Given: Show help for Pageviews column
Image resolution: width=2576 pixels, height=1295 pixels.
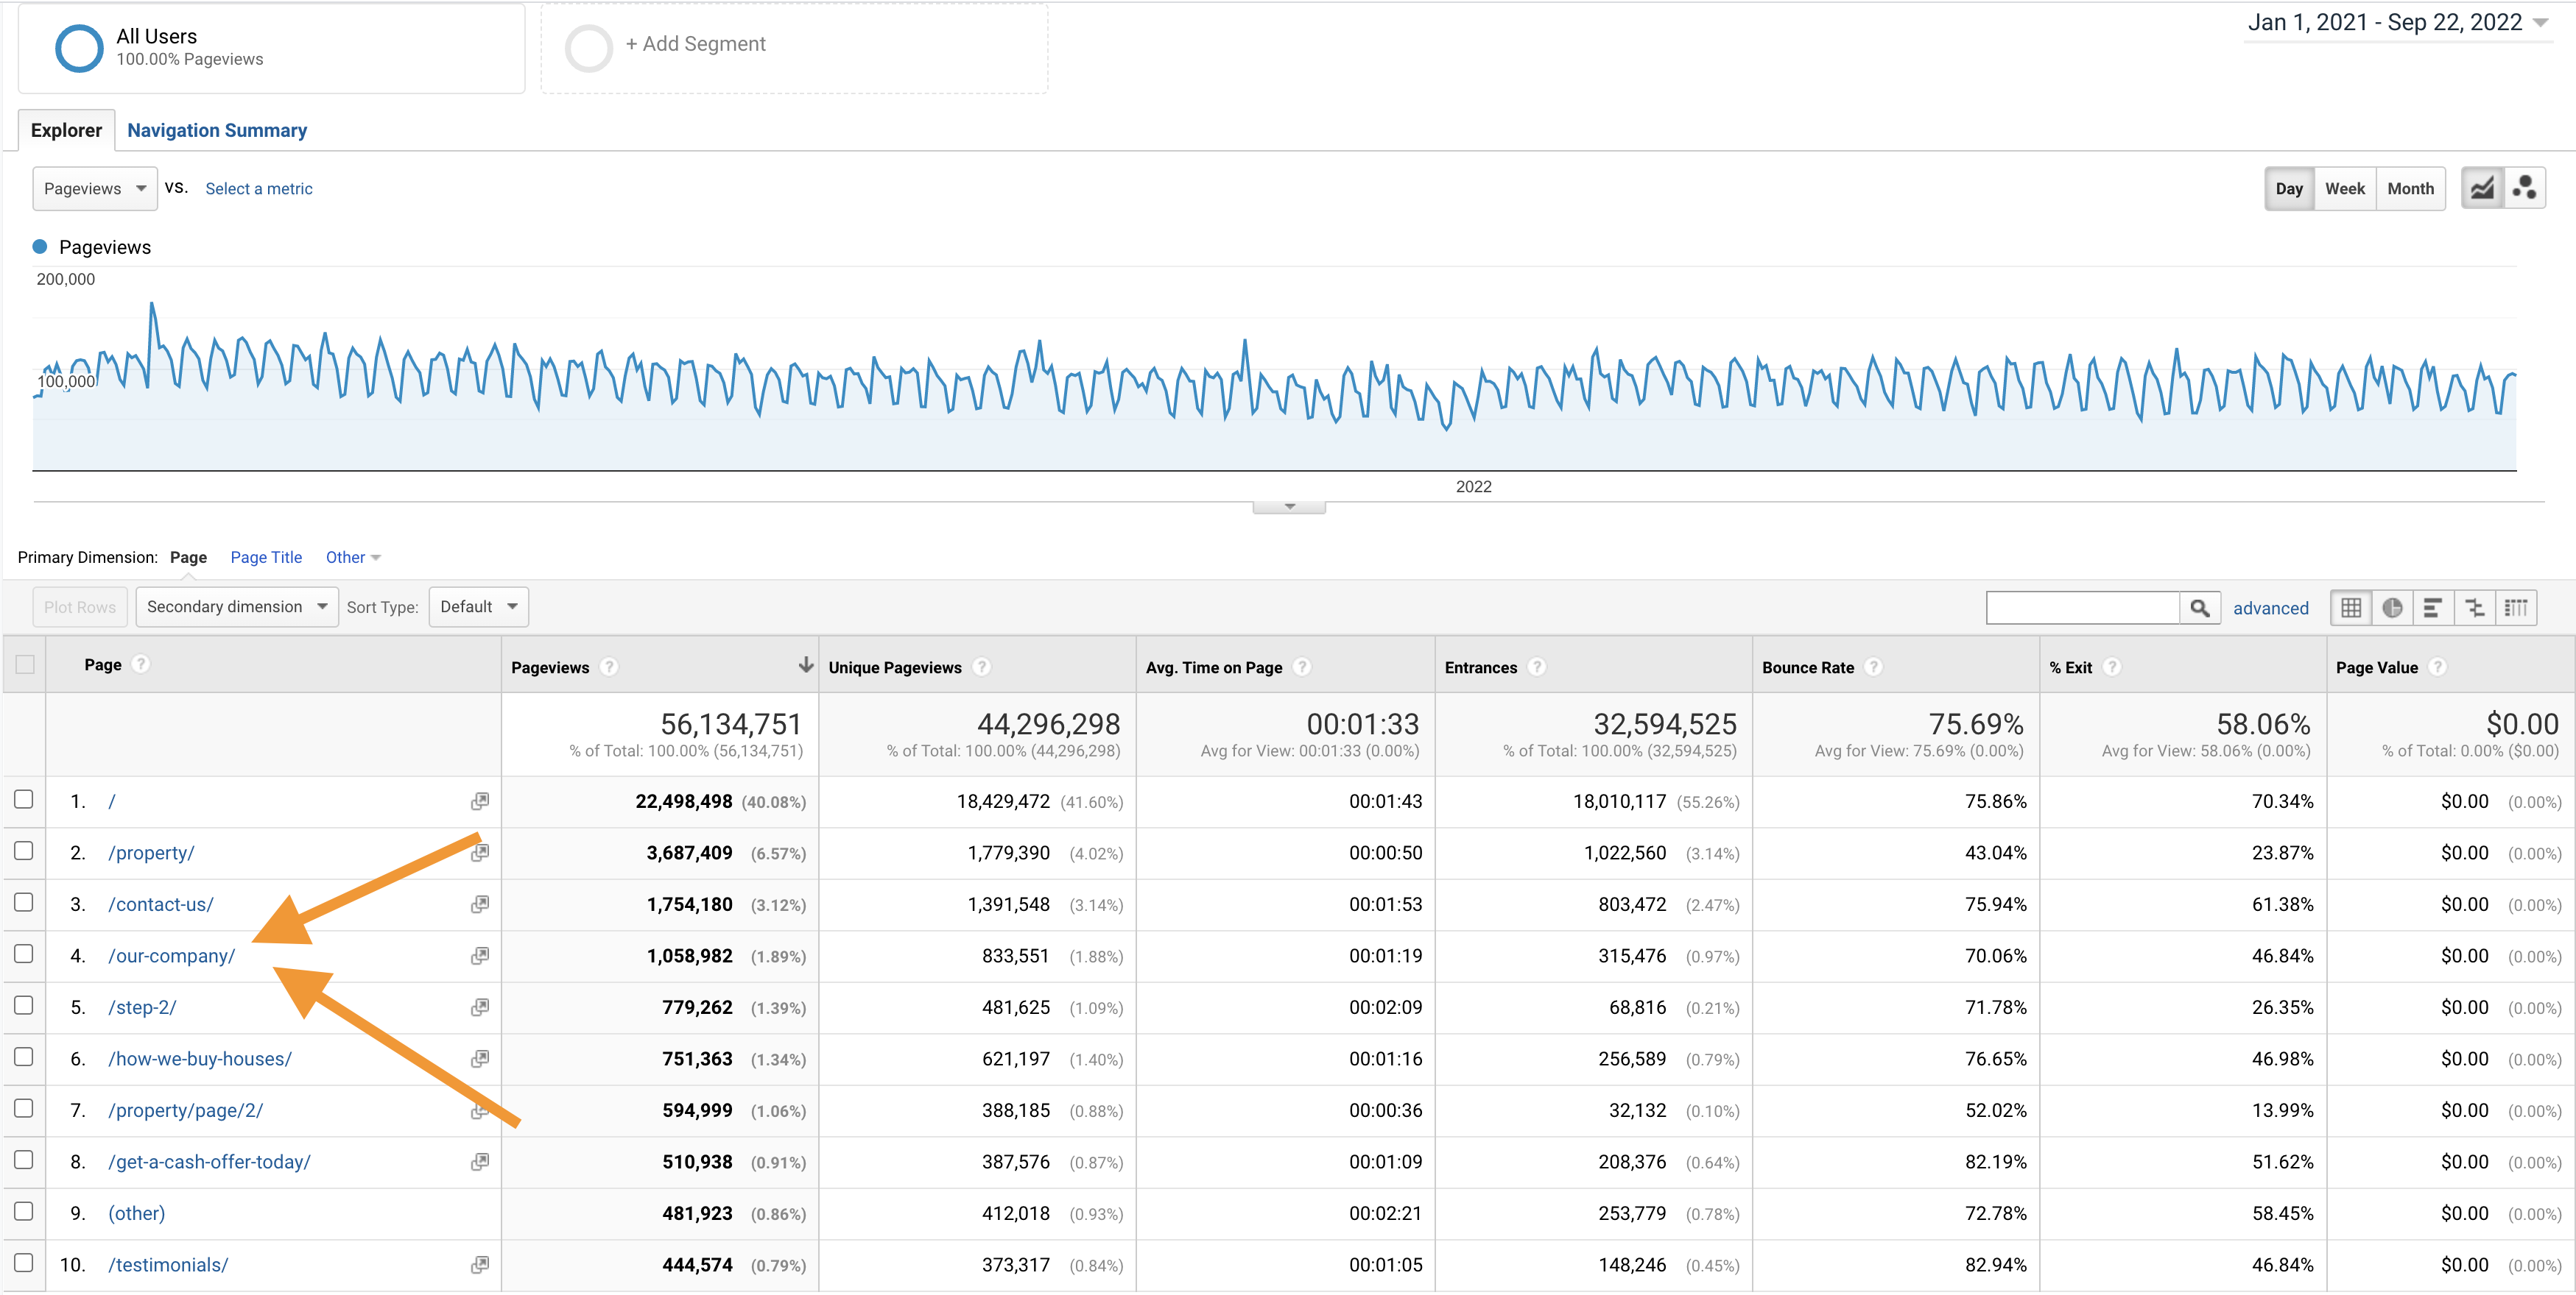Looking at the screenshot, I should tap(609, 667).
